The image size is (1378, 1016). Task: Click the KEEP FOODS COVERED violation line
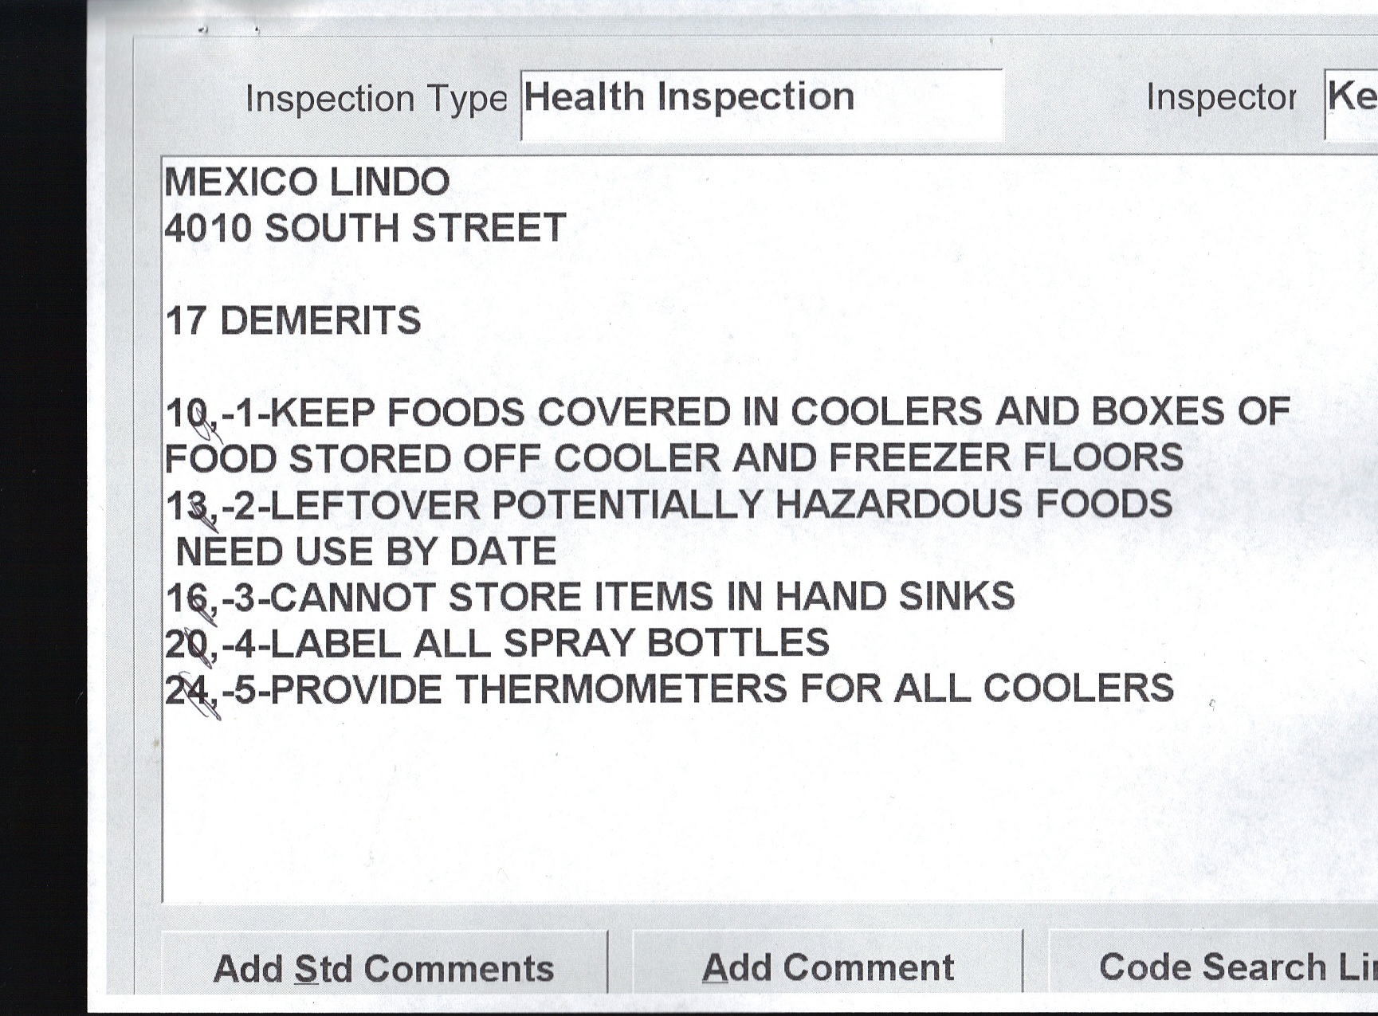point(727,413)
